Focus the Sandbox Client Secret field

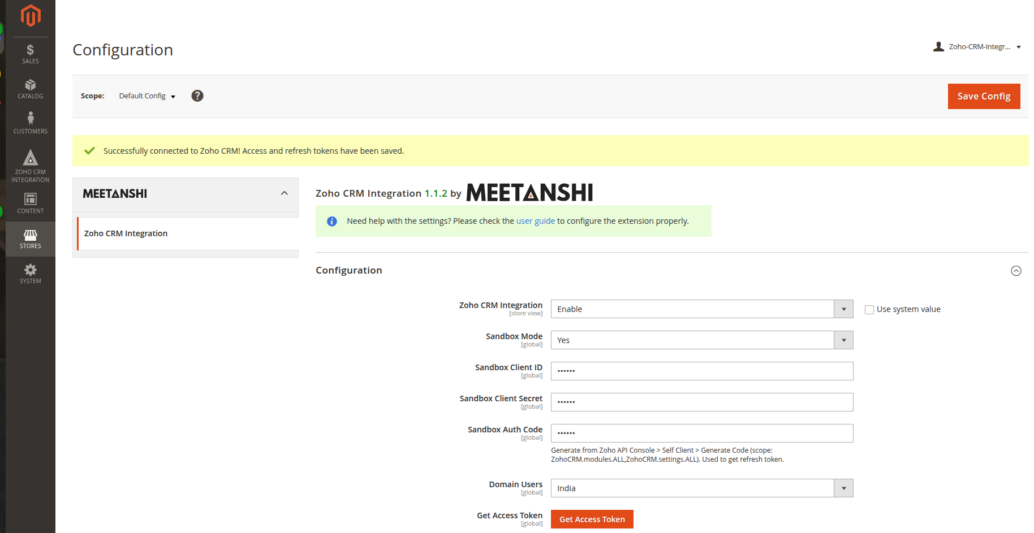pos(702,402)
